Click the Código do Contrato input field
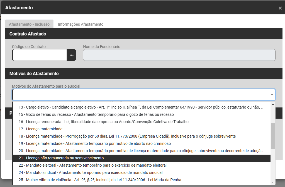This screenshot has width=285, height=187. click(x=40, y=55)
